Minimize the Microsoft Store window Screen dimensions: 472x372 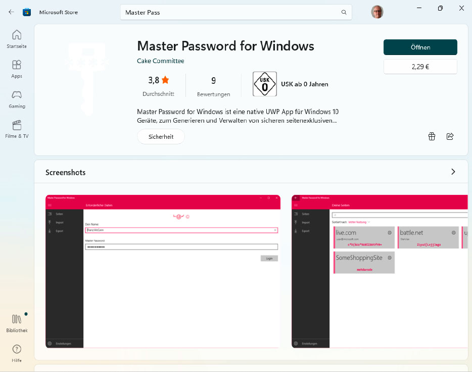pos(419,8)
